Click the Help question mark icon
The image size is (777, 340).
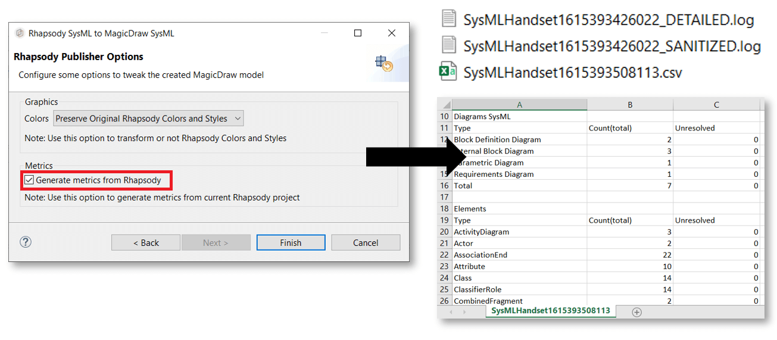(26, 242)
